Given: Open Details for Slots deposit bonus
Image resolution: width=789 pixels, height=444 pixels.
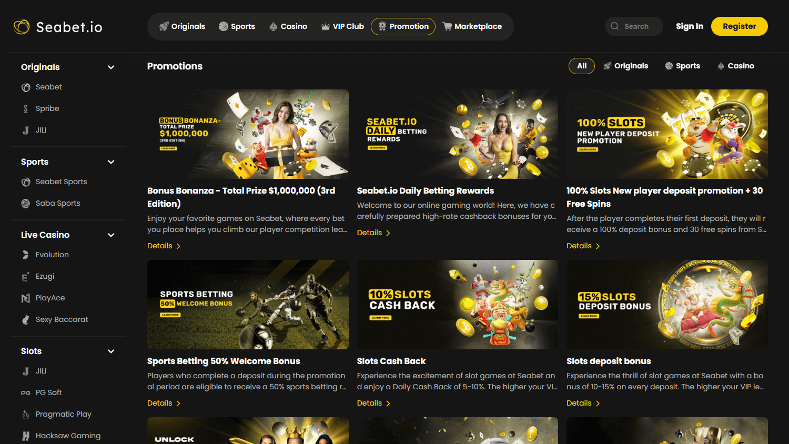Looking at the screenshot, I should click(x=583, y=403).
